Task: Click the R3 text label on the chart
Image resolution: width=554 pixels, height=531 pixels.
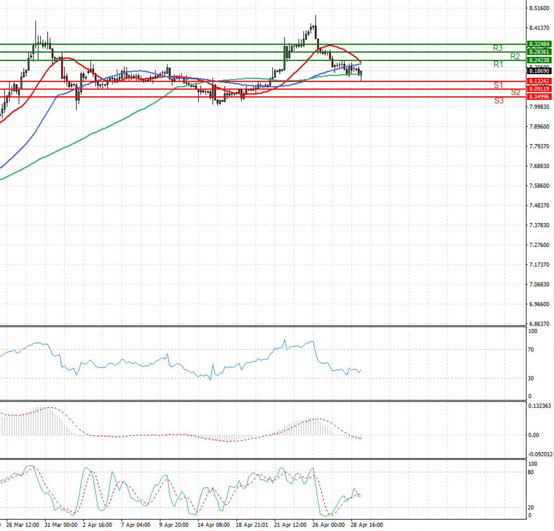Action: (x=498, y=47)
